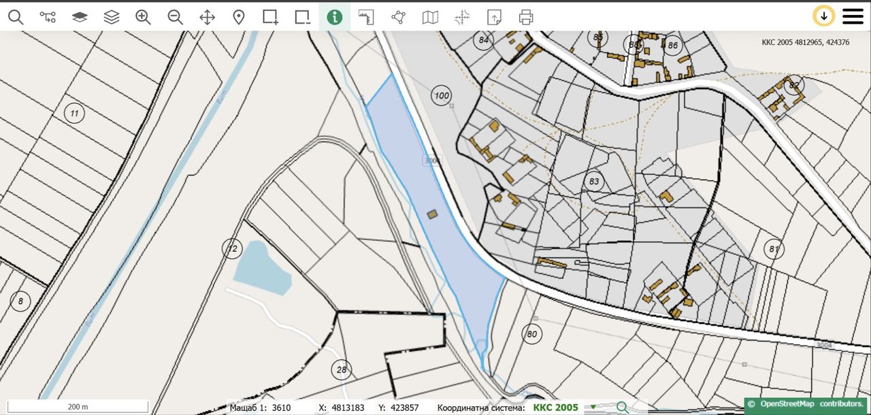Open the outlined layers stack panel

(112, 17)
